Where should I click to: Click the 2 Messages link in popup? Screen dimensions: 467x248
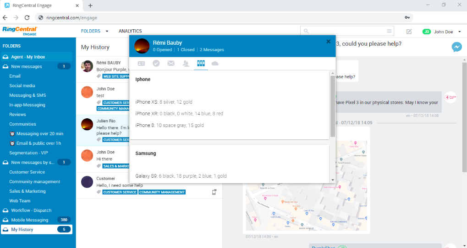212,50
